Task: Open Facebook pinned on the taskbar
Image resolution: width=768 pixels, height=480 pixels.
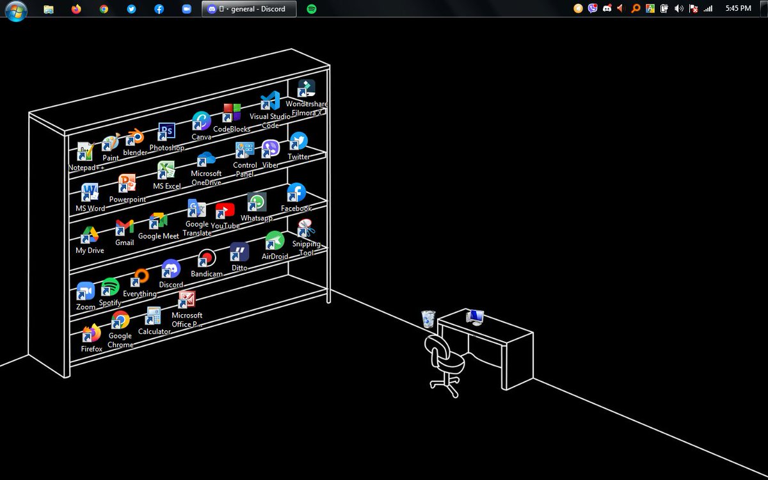Action: pos(159,9)
